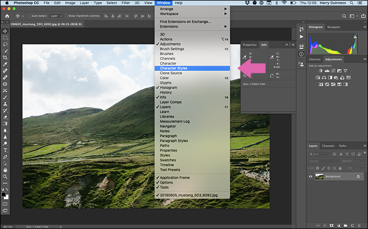
Task: Click the foreground color swatch
Action: [x=4, y=195]
